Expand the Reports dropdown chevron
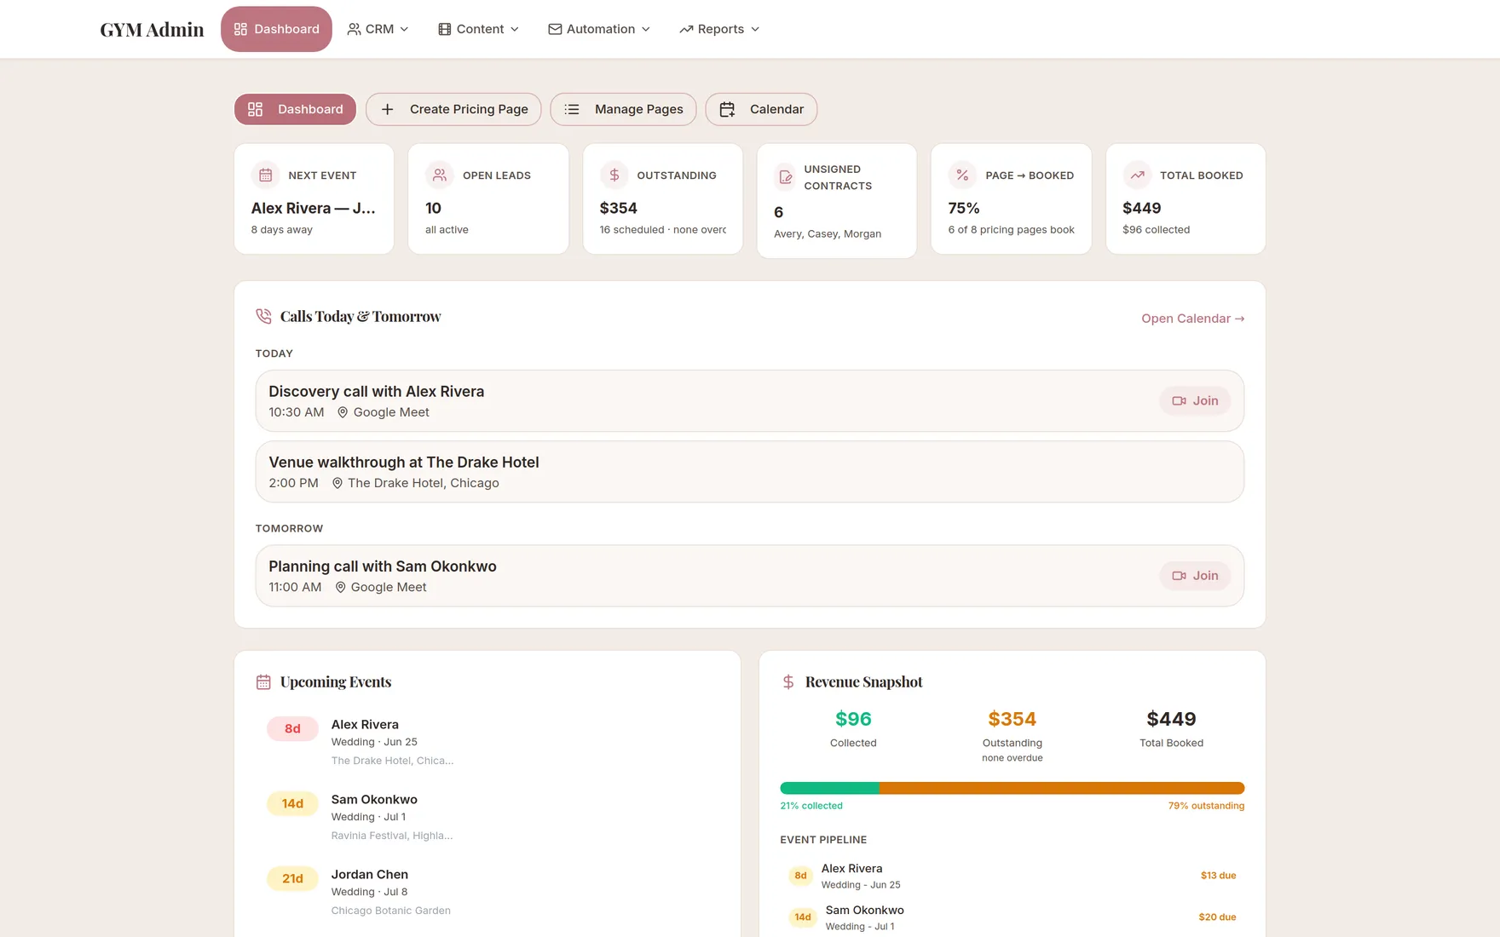 pos(754,29)
